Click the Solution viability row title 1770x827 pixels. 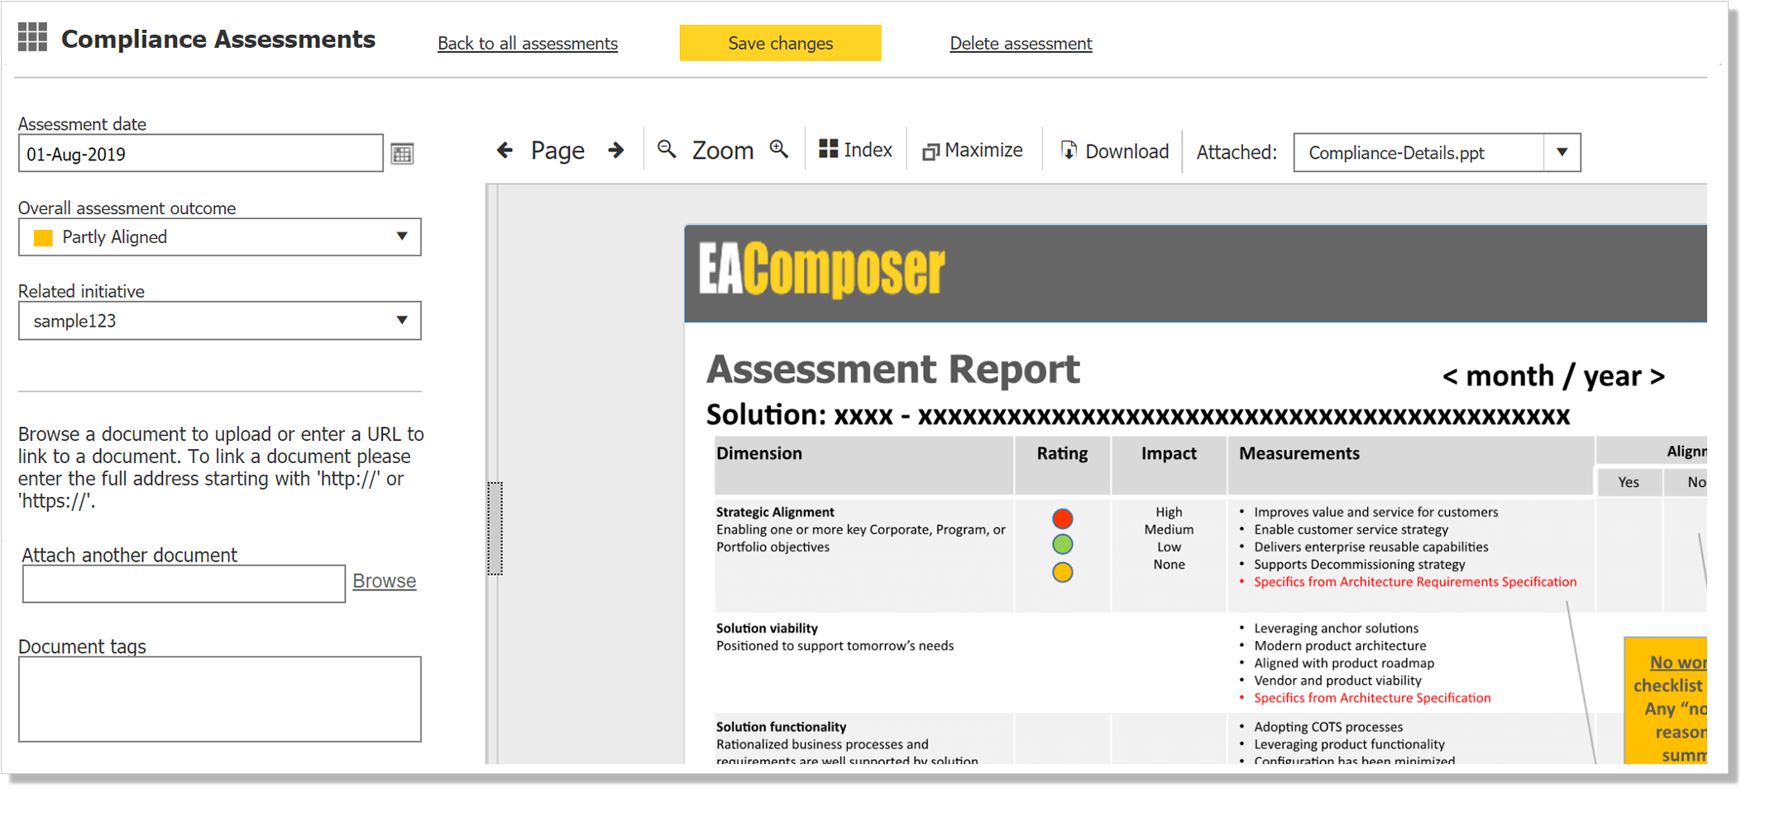pyautogui.click(x=767, y=629)
